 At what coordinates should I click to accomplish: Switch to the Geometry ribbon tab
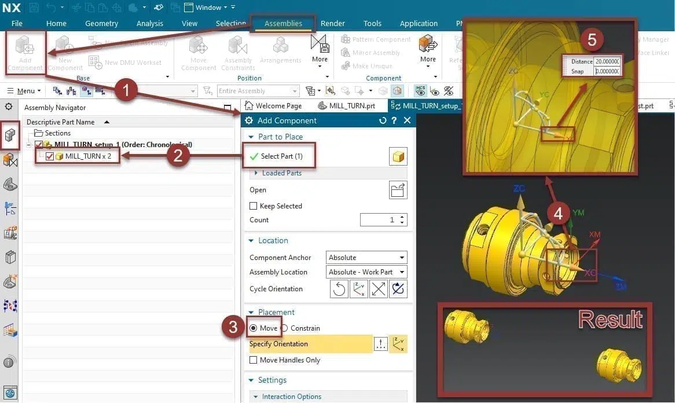[x=101, y=23]
